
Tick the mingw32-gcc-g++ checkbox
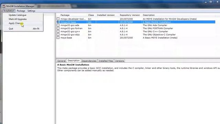(x=58, y=31)
